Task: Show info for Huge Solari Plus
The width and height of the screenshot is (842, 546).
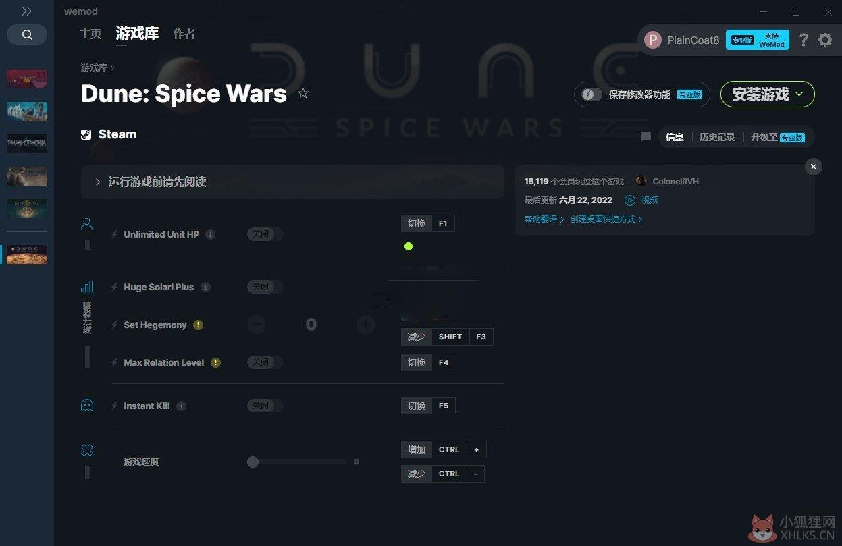Action: tap(206, 287)
